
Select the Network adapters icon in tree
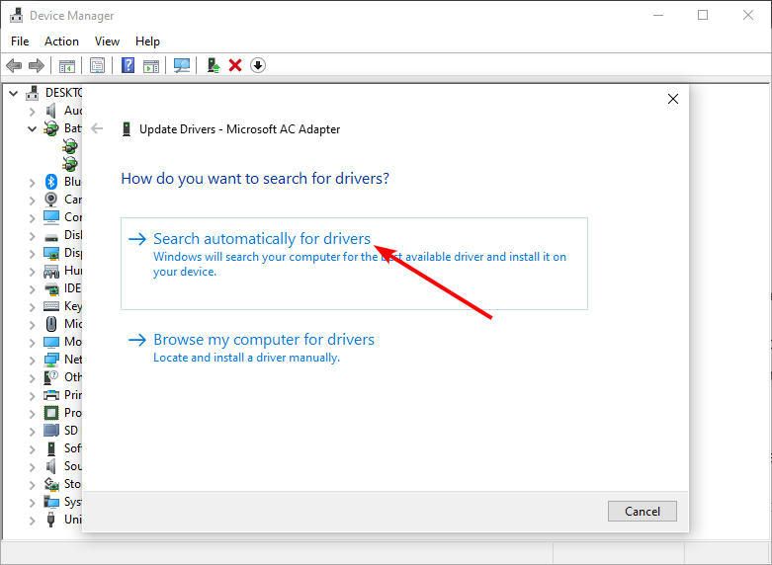(x=51, y=360)
